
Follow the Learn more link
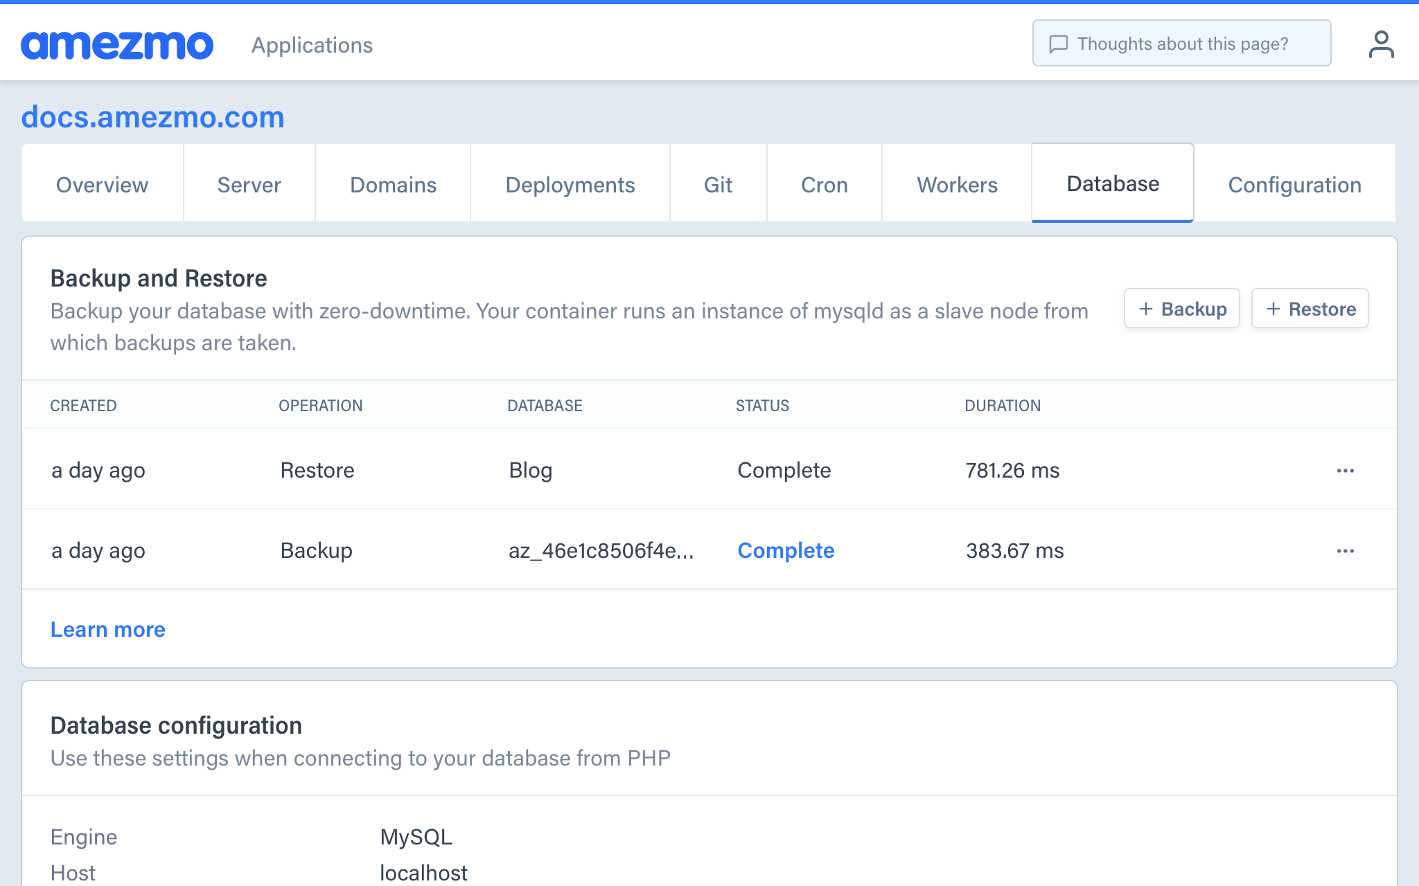[108, 629]
